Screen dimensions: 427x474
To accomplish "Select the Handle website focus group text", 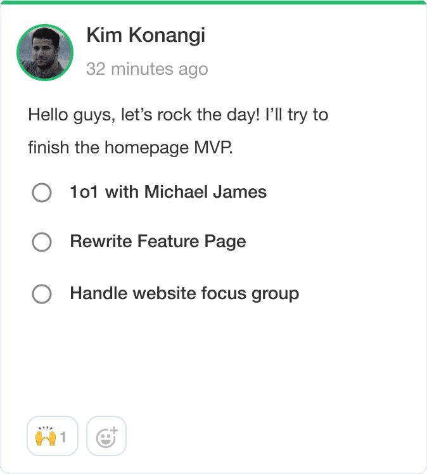I will pos(184,293).
